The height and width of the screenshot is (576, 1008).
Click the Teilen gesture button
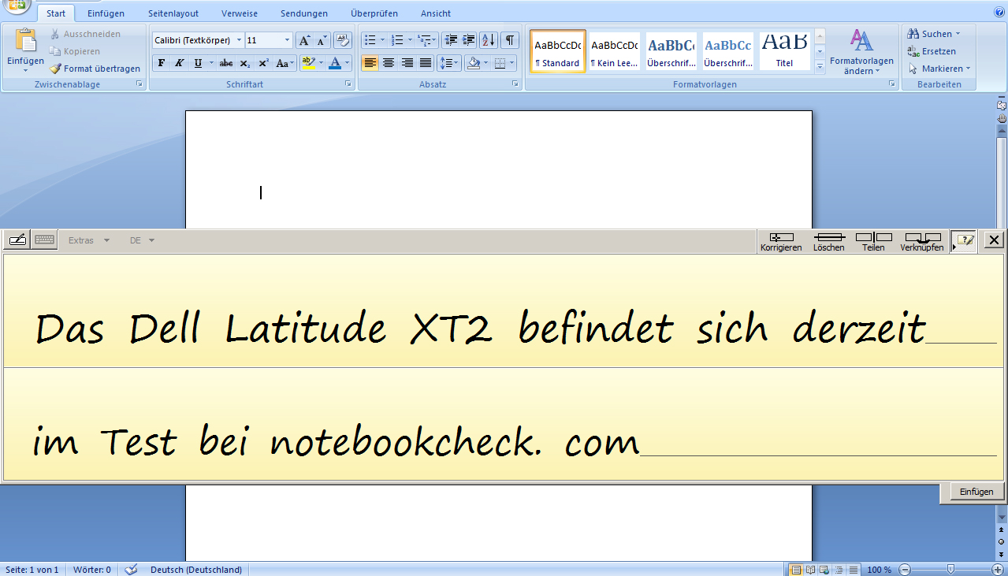click(x=873, y=242)
